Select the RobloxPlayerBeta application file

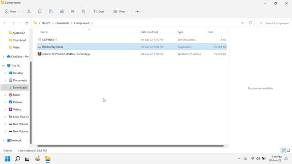tap(132, 47)
